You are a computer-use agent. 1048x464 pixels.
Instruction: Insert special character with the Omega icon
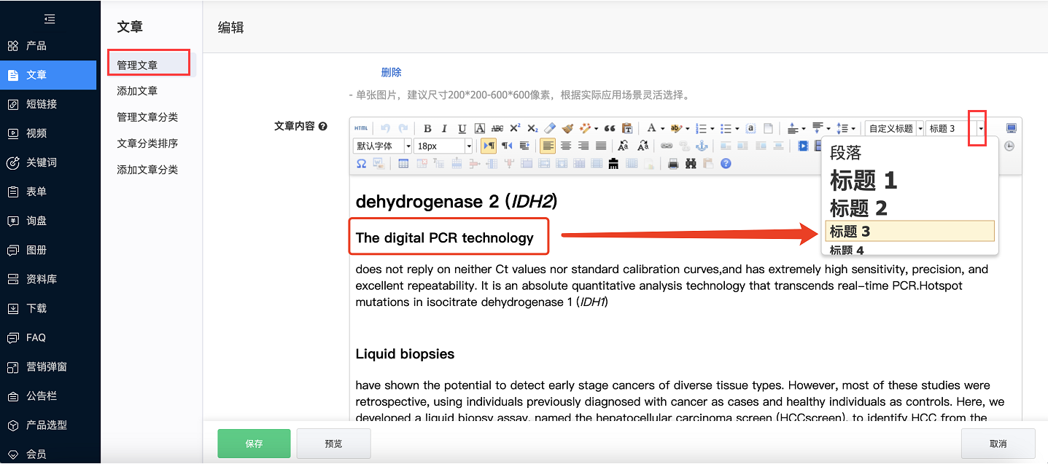click(x=361, y=164)
